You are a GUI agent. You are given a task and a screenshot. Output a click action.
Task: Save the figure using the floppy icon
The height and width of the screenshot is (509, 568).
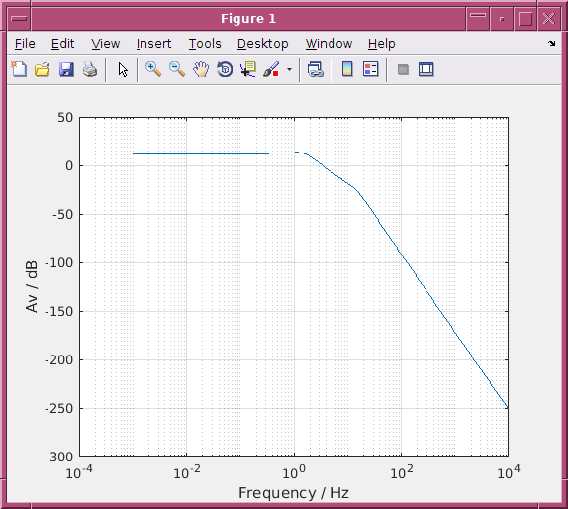click(x=66, y=69)
